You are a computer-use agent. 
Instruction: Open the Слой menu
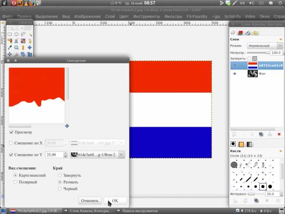point(110,17)
